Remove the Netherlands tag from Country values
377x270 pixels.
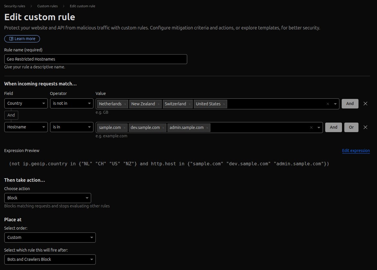pos(125,104)
